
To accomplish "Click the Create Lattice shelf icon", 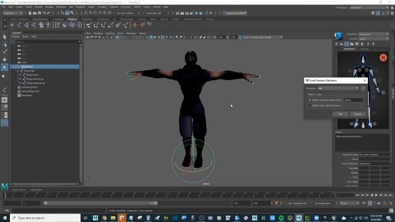I will tap(72, 25).
